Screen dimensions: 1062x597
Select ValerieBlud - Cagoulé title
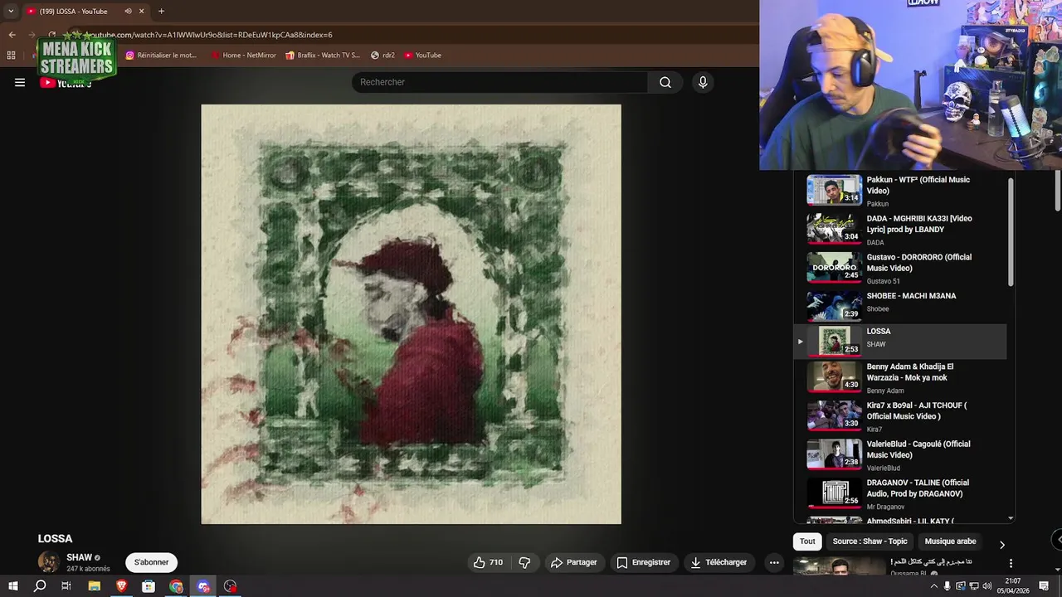click(918, 449)
